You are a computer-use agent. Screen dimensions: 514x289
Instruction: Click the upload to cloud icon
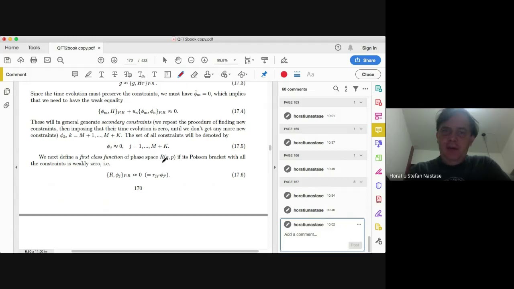click(20, 60)
